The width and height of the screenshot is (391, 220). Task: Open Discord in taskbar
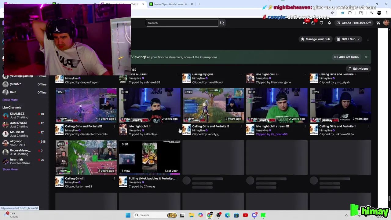[x=254, y=215]
